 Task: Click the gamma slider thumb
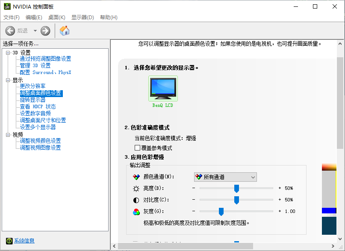pos(221,212)
